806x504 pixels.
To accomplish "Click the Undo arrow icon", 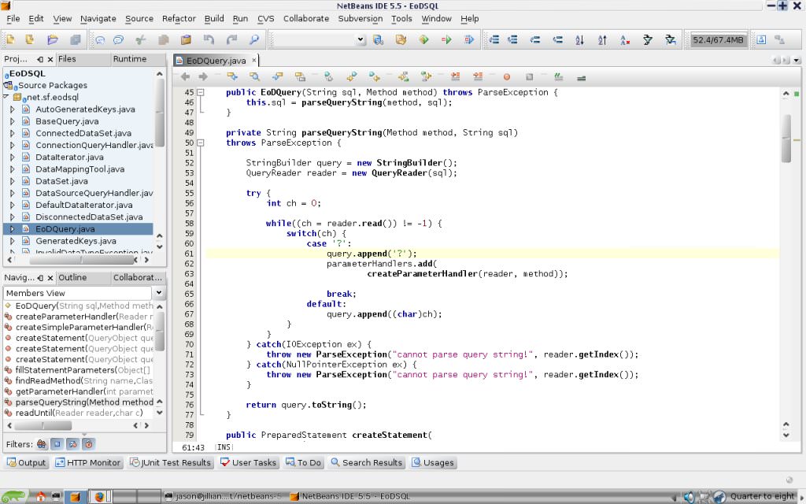I will pos(209,39).
